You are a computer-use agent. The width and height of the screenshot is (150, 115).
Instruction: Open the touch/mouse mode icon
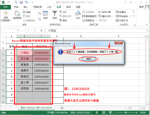16,2
